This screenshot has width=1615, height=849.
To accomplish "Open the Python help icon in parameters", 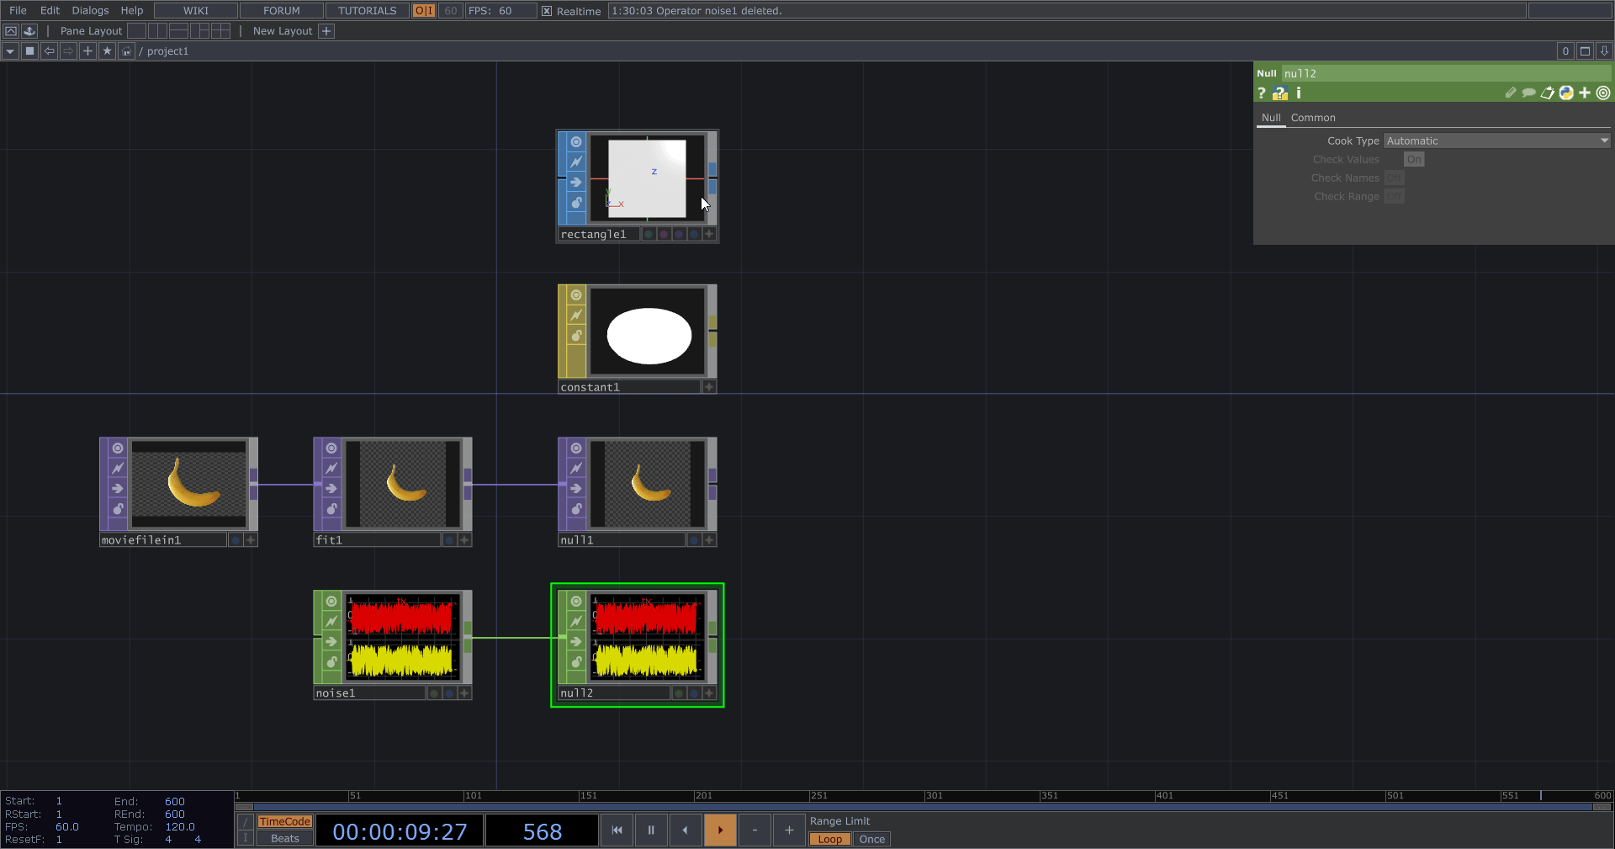I will (1279, 93).
